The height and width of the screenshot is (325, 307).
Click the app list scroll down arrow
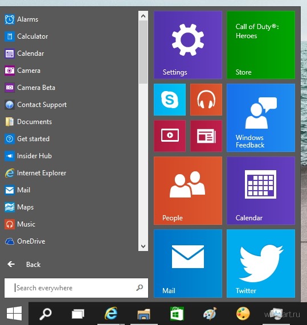pyautogui.click(x=143, y=246)
